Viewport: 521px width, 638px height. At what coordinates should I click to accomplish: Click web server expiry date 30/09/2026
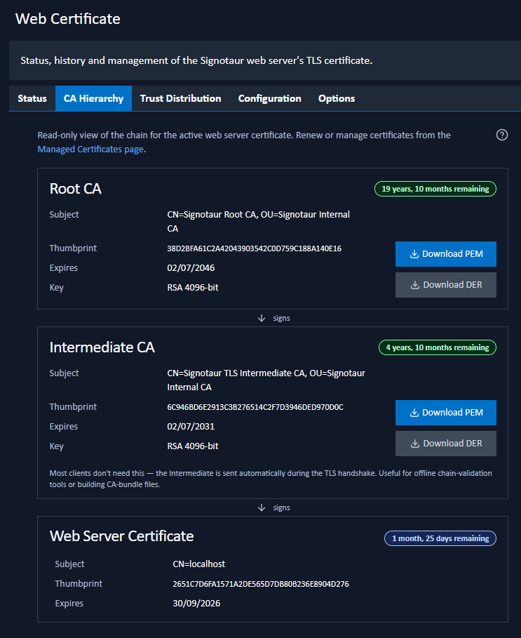(197, 604)
